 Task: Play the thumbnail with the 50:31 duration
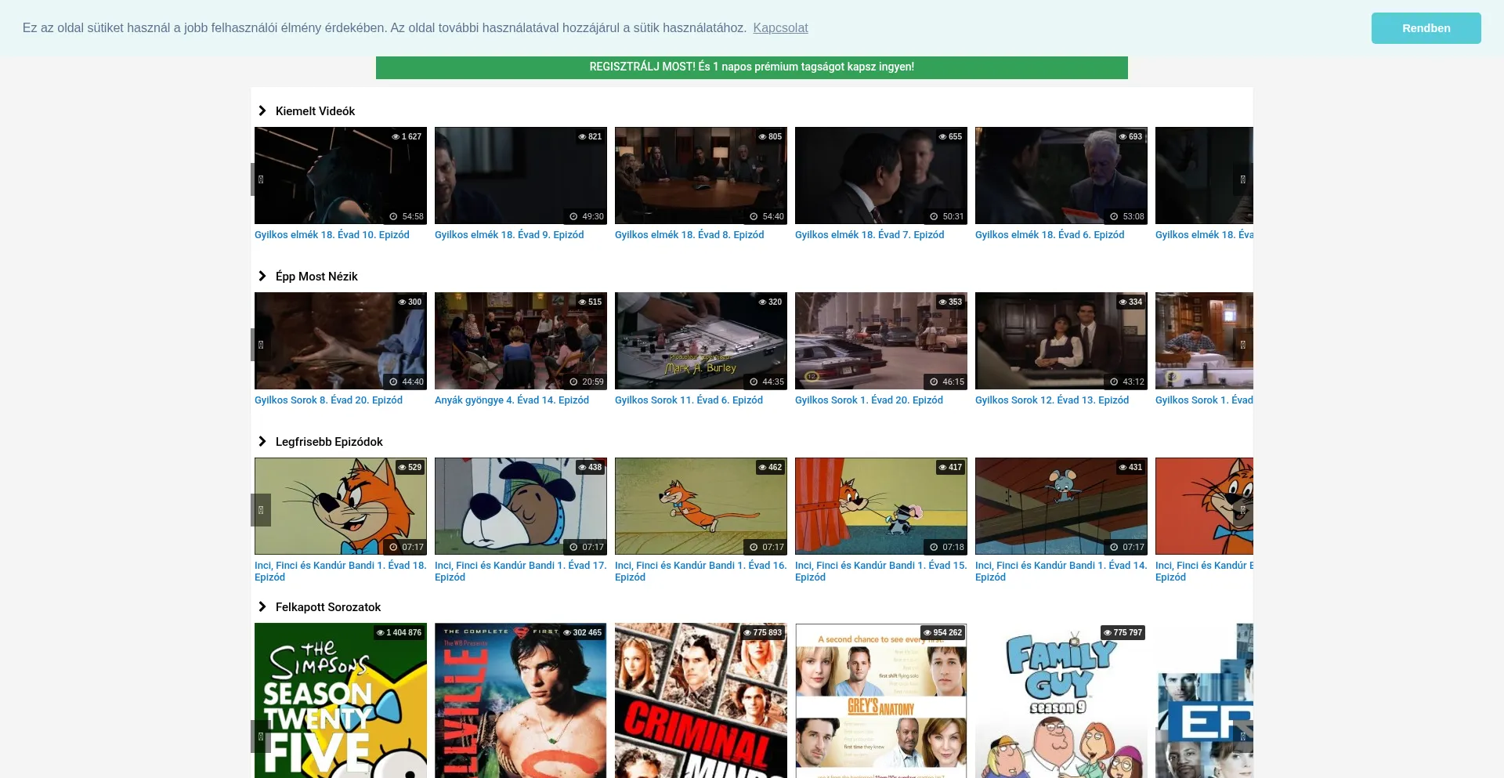click(x=881, y=176)
